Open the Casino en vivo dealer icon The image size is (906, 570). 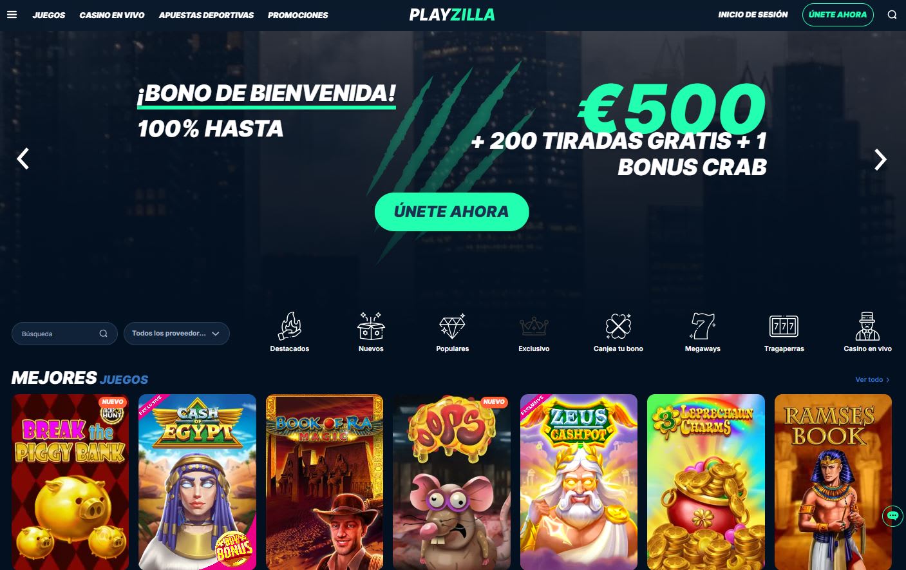(x=867, y=326)
